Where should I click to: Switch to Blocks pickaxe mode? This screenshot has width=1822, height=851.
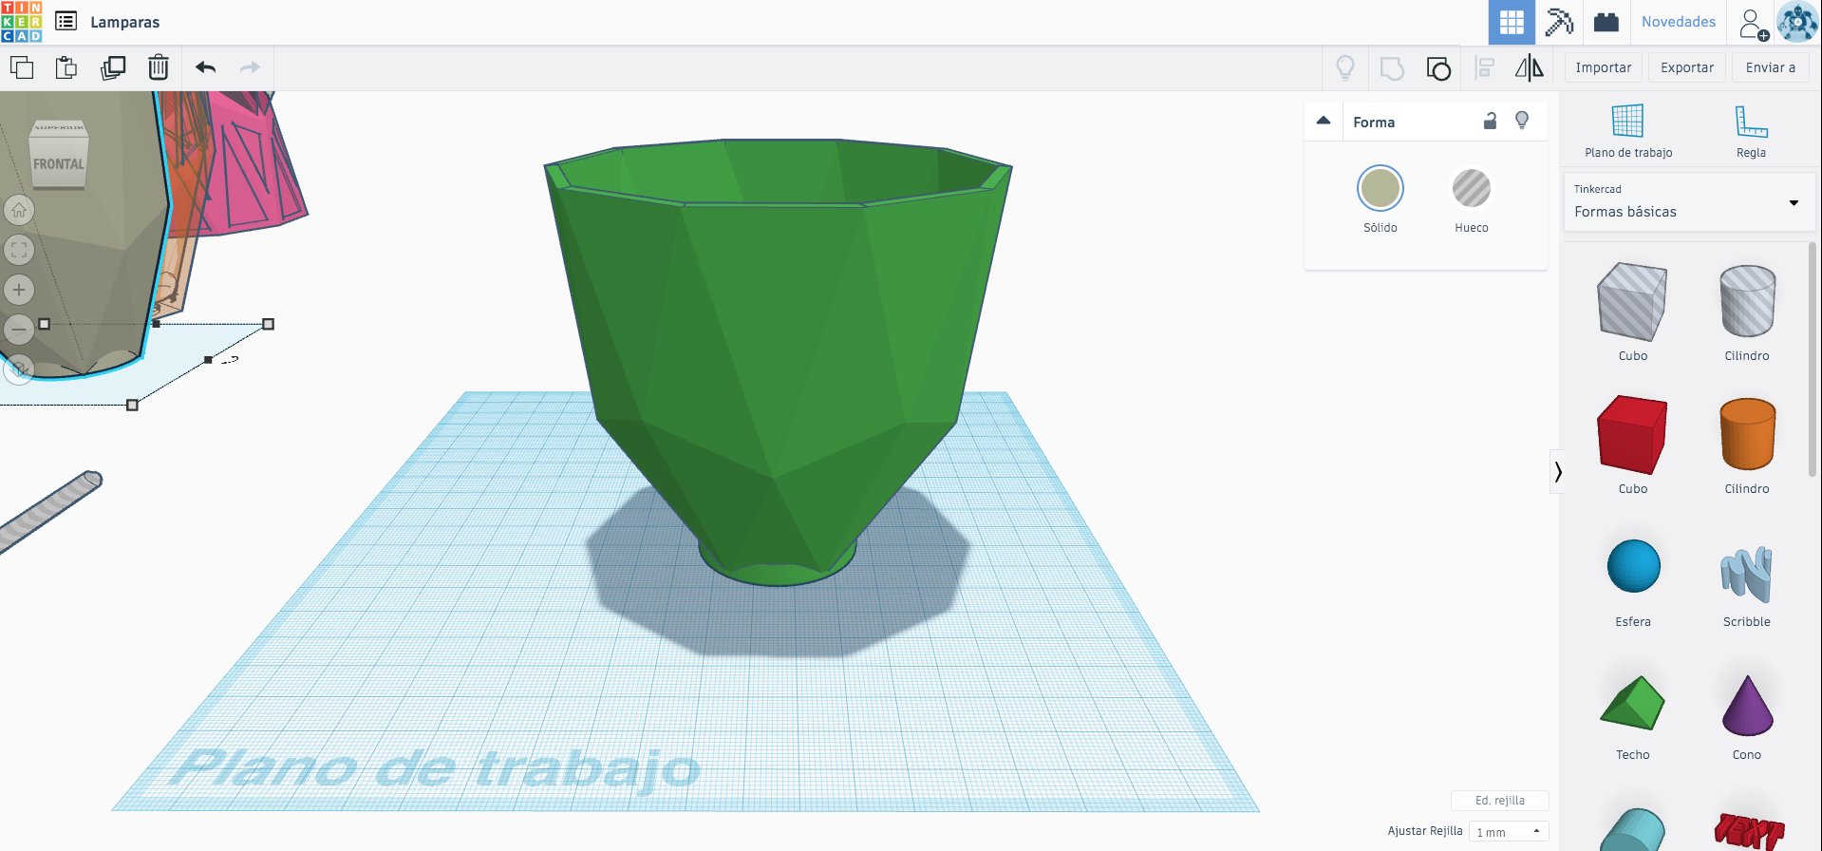(1559, 22)
